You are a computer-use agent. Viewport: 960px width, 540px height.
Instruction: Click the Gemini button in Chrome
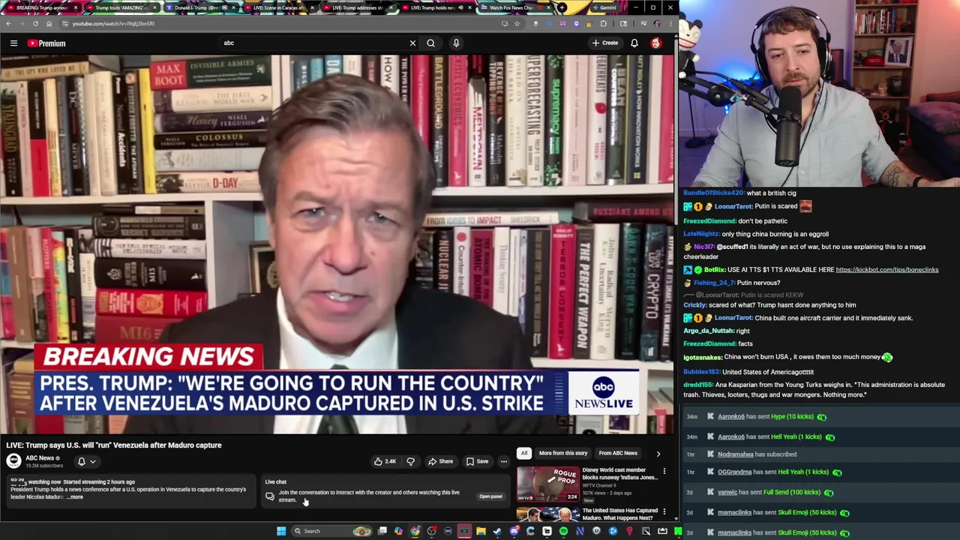coord(603,7)
